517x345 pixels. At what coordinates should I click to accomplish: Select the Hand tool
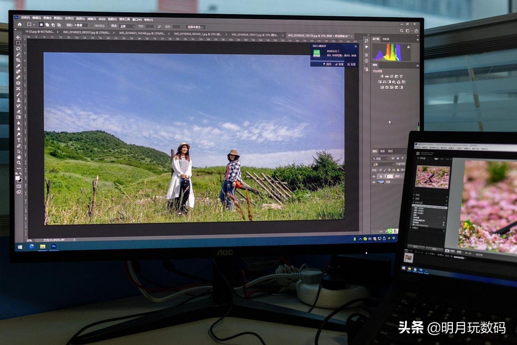click(19, 157)
